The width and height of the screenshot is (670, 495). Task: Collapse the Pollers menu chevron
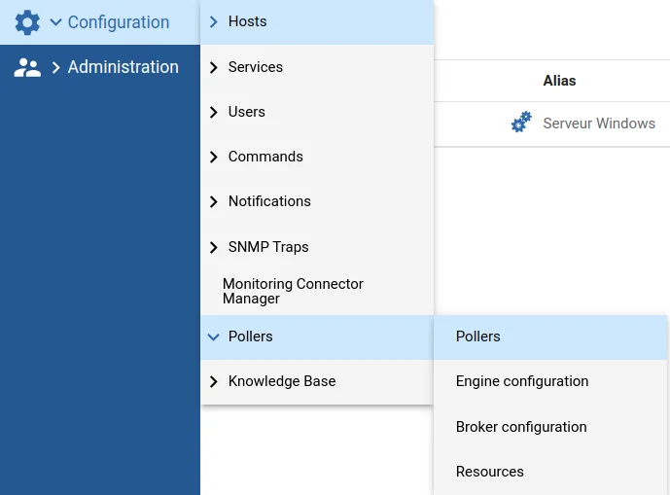(214, 336)
